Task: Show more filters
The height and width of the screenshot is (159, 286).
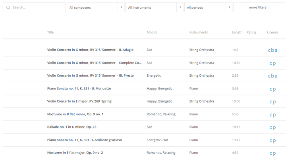Action: coord(258,8)
